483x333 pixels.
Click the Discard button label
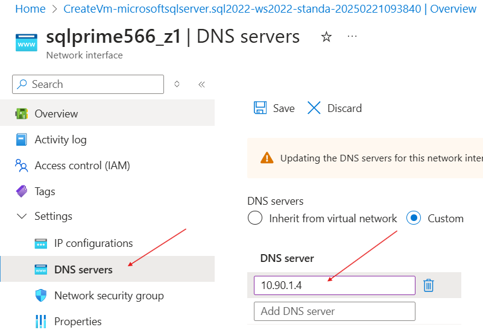[x=345, y=108]
